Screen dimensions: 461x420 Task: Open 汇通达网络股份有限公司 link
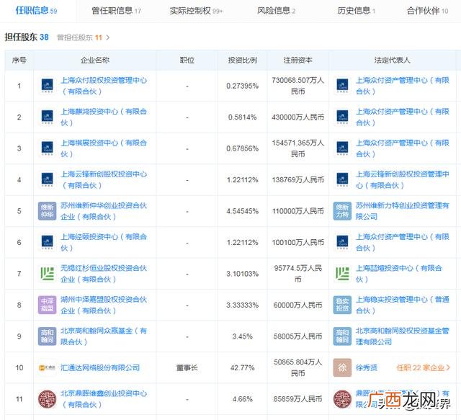[x=100, y=367]
